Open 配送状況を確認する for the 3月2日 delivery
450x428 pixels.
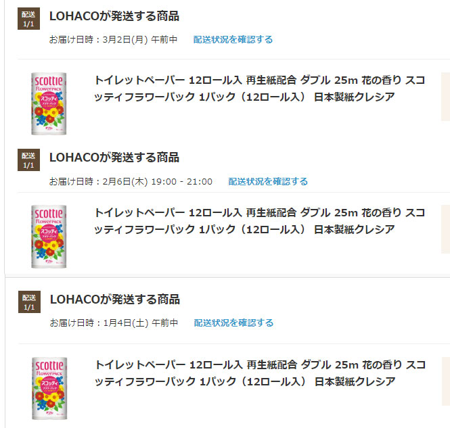(233, 40)
